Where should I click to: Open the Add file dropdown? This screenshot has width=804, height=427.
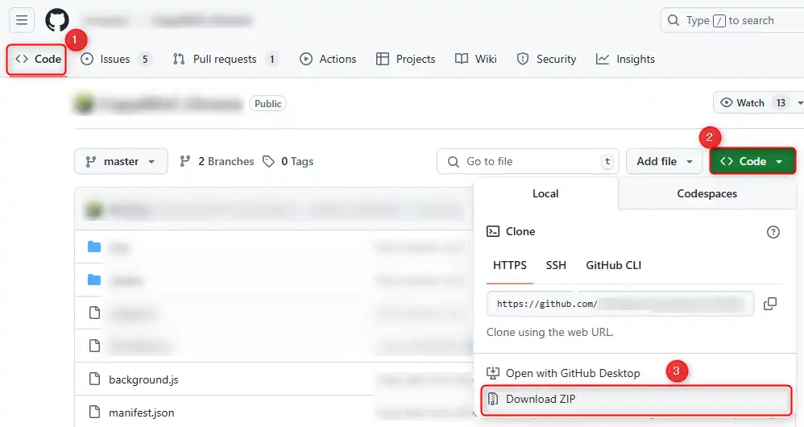pyautogui.click(x=664, y=162)
